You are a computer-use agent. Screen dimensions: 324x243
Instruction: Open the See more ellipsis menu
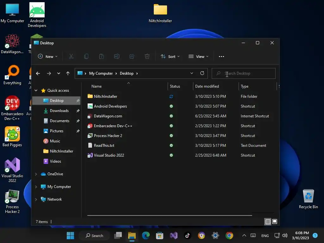pyautogui.click(x=221, y=56)
